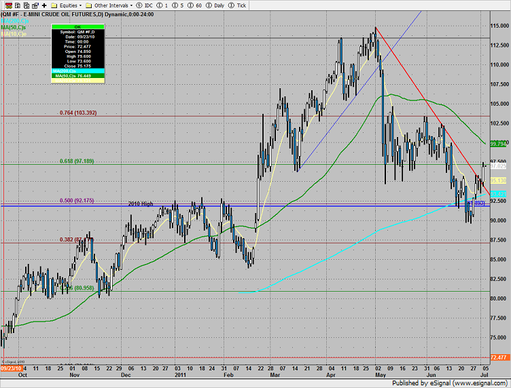
Task: Click the 95.130 MA10 price tag
Action: click(x=498, y=180)
